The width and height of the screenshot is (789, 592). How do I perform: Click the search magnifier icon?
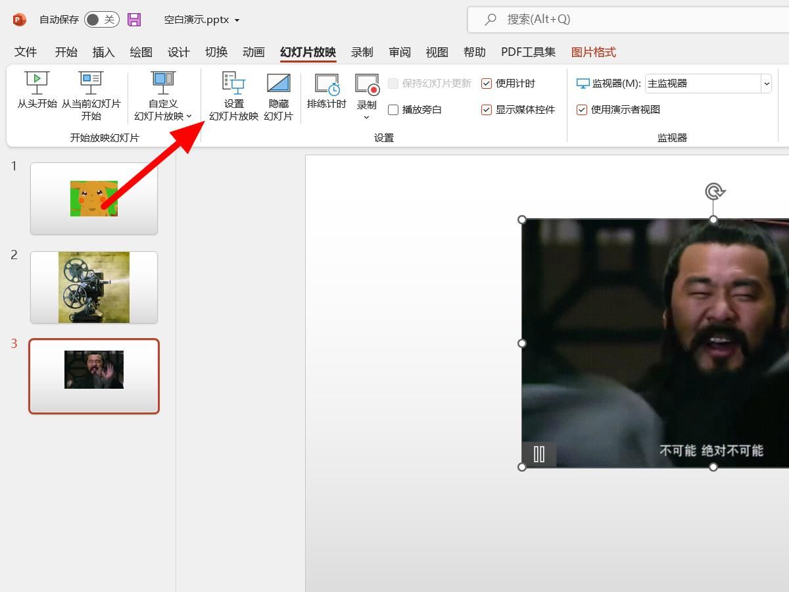(490, 20)
